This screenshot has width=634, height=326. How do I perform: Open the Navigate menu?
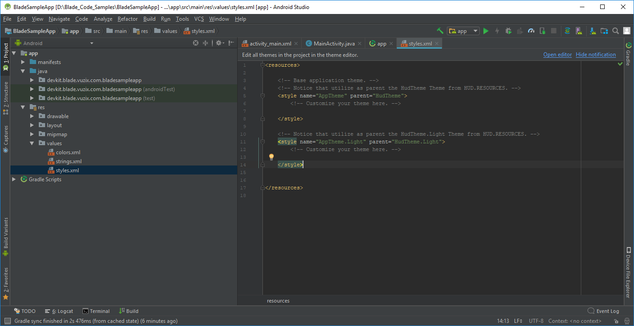pyautogui.click(x=59, y=19)
